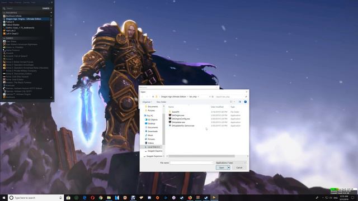The image size is (358, 201).
Task: Open Google Chrome from taskbar
Action: point(101,198)
